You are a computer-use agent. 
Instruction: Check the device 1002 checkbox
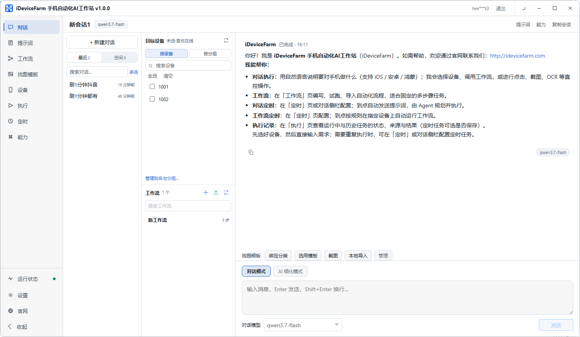point(152,99)
